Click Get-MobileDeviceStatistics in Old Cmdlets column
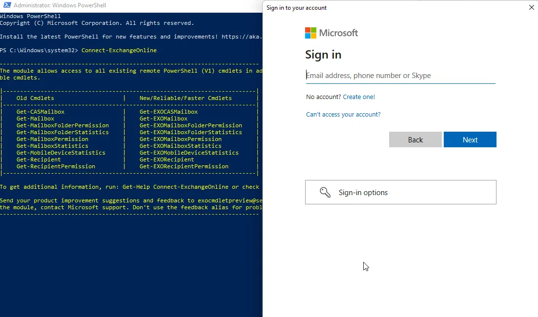This screenshot has width=538, height=317. (x=61, y=153)
